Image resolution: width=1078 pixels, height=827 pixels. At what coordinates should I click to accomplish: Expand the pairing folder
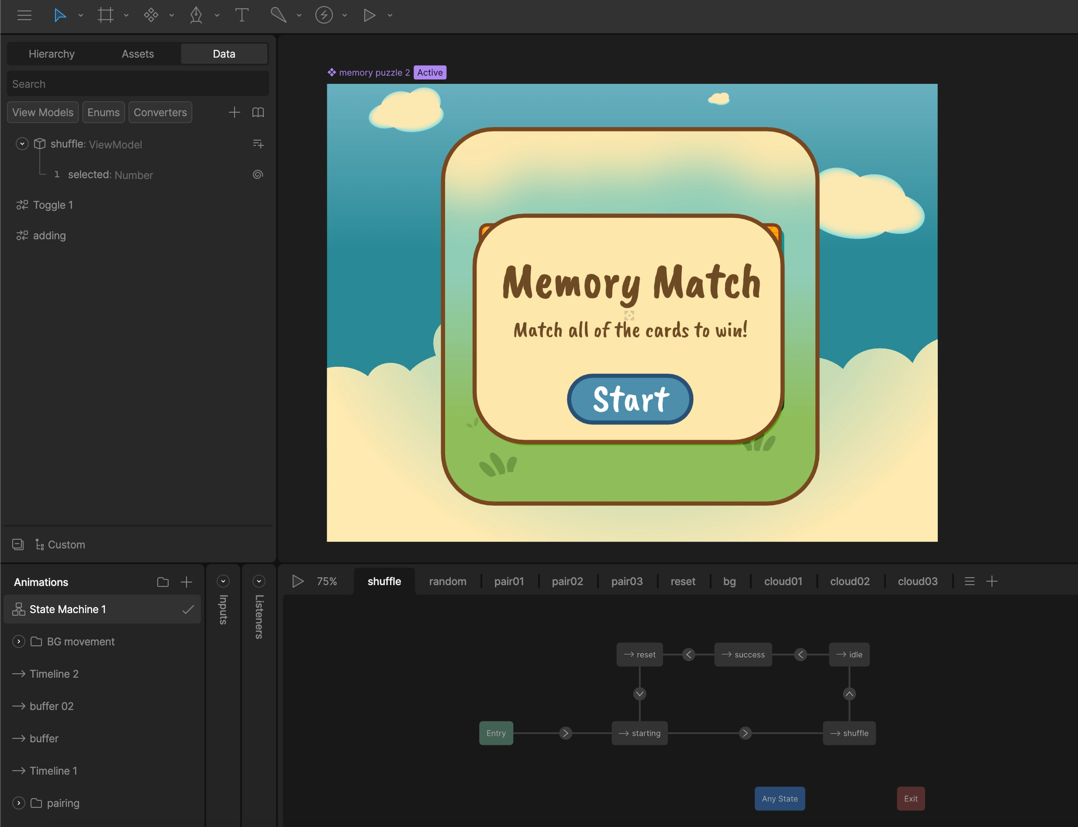coord(19,803)
